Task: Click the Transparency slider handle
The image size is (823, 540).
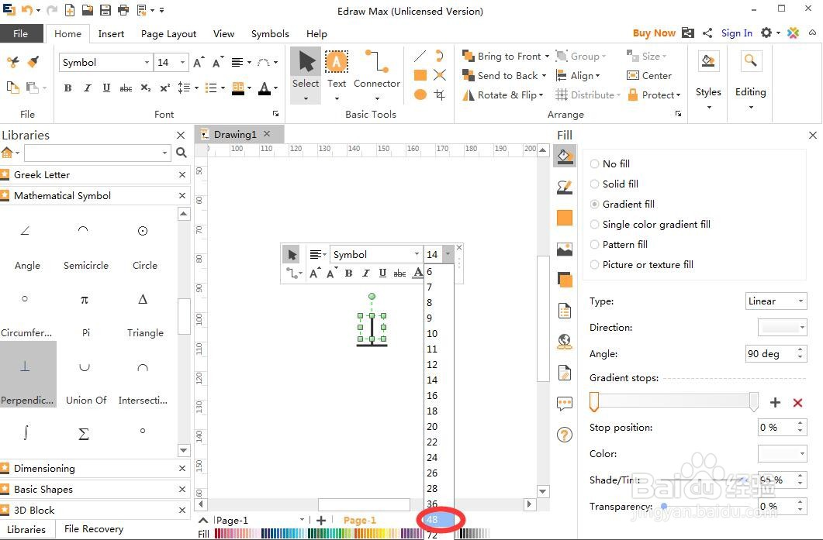Action: click(665, 506)
